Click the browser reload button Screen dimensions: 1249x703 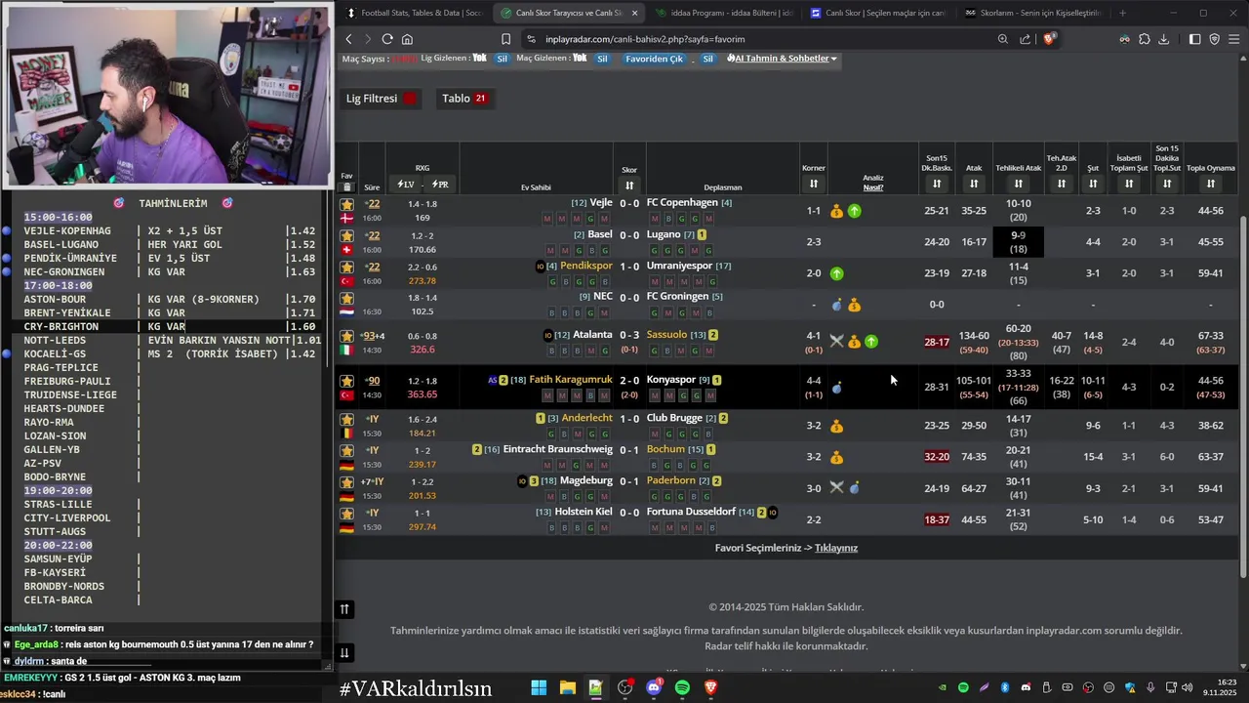click(387, 39)
